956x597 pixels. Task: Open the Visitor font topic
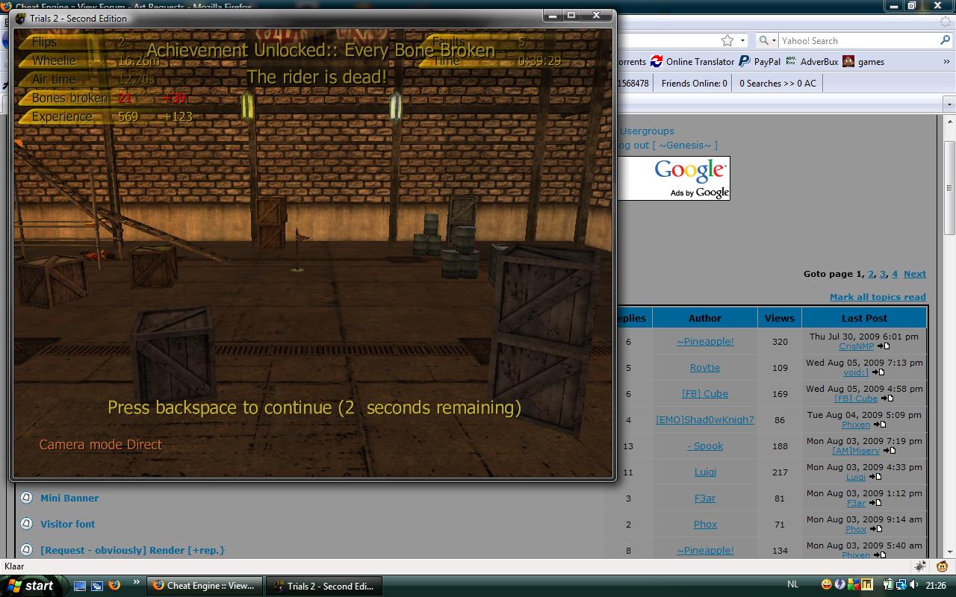[x=68, y=524]
